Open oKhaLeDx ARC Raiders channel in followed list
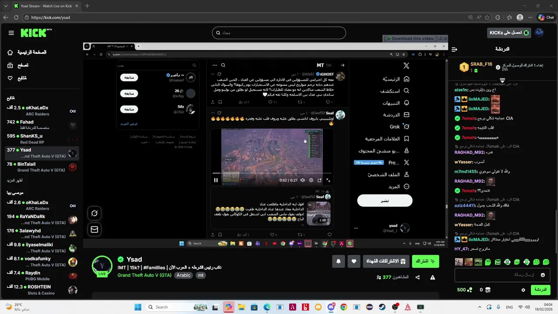558x314 pixels. [x=42, y=111]
